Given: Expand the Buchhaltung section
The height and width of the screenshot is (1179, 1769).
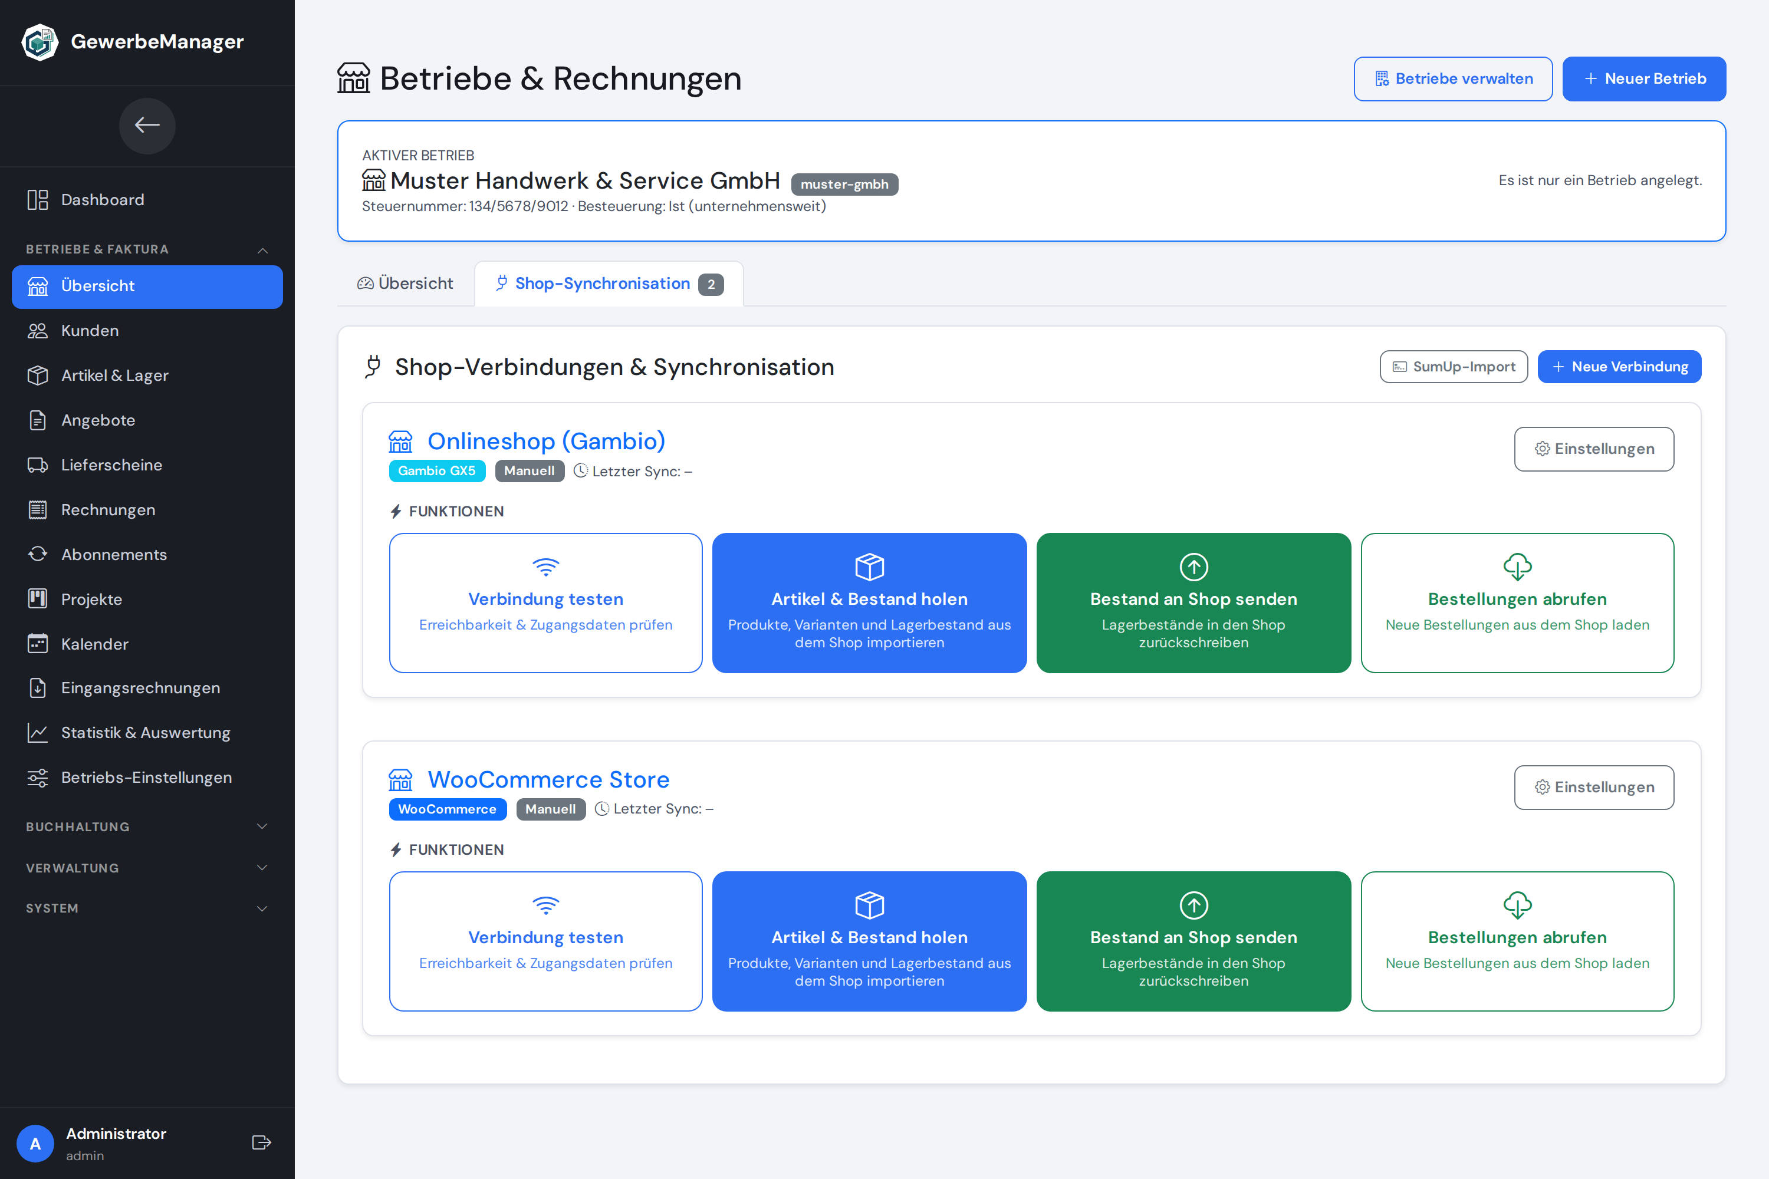Looking at the screenshot, I should (x=147, y=827).
